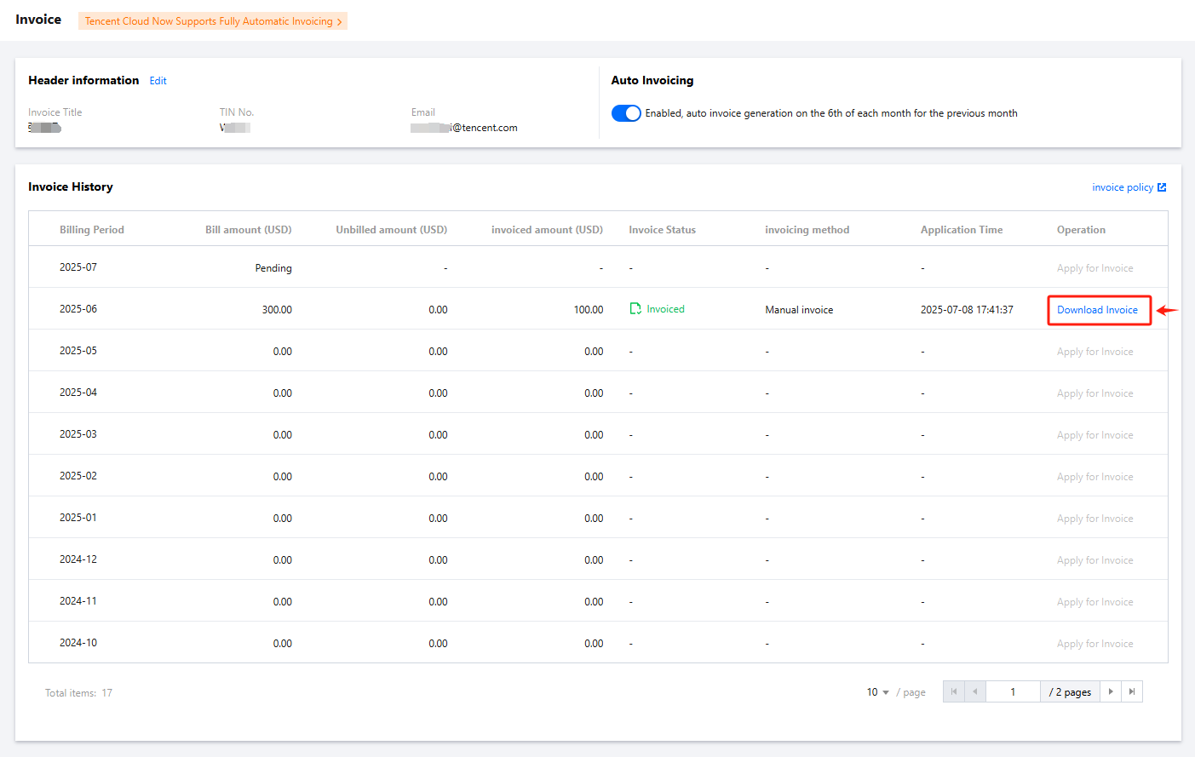Turn off the Auto Invoicing toggle

(626, 113)
